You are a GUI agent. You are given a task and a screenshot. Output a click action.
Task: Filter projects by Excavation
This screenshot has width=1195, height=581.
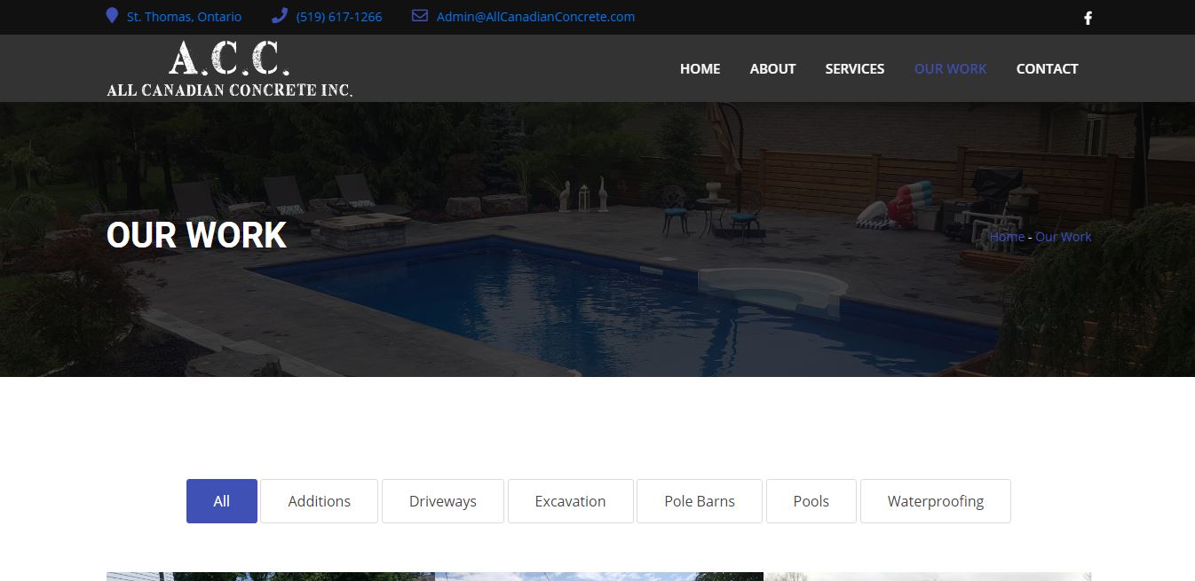[x=571, y=501]
